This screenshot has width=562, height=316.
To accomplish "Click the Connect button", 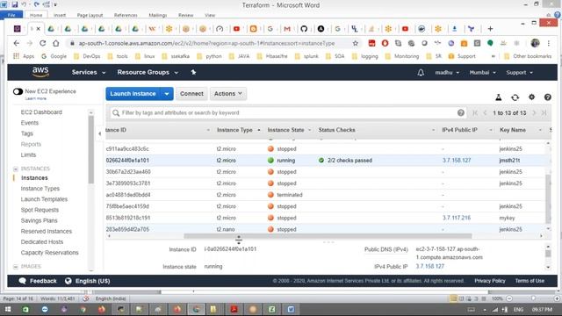I will coord(191,94).
